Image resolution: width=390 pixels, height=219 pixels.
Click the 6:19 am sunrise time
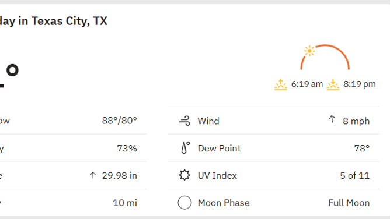point(307,84)
